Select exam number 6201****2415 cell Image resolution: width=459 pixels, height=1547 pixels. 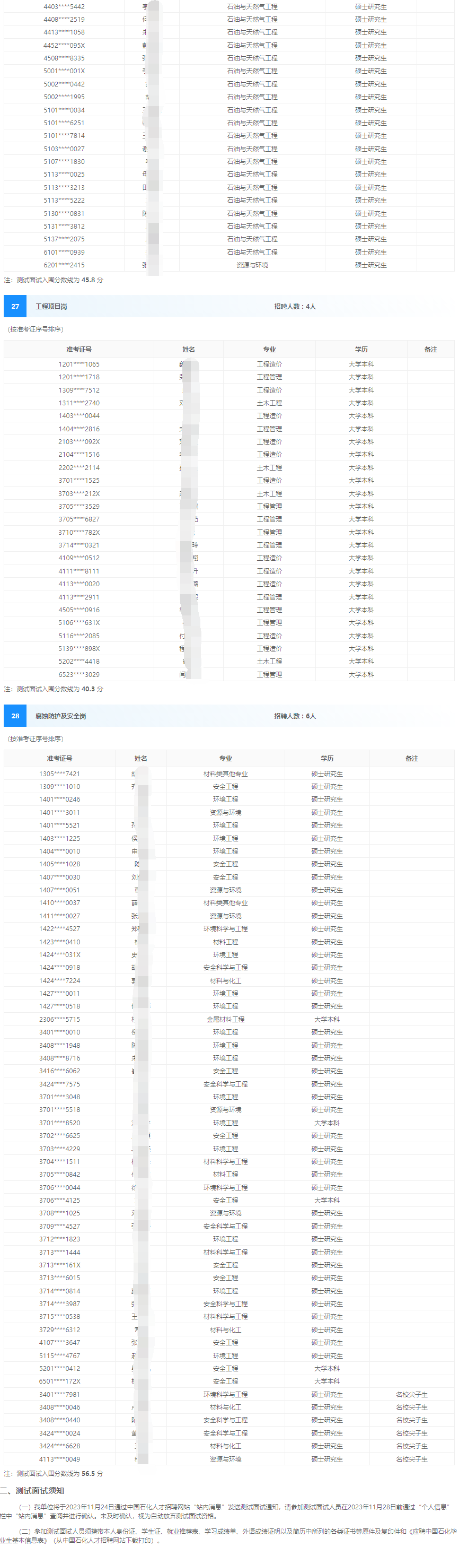64,265
